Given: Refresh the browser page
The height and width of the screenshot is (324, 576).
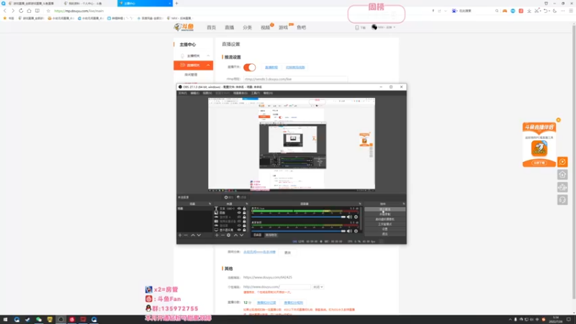Looking at the screenshot, I should click(21, 11).
